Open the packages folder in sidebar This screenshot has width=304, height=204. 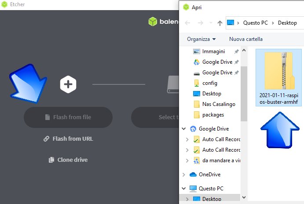point(213,115)
